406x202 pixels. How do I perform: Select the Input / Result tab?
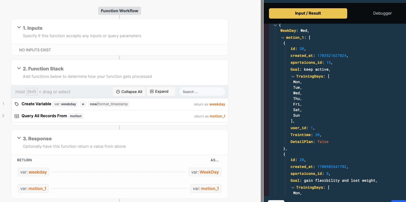pyautogui.click(x=308, y=13)
